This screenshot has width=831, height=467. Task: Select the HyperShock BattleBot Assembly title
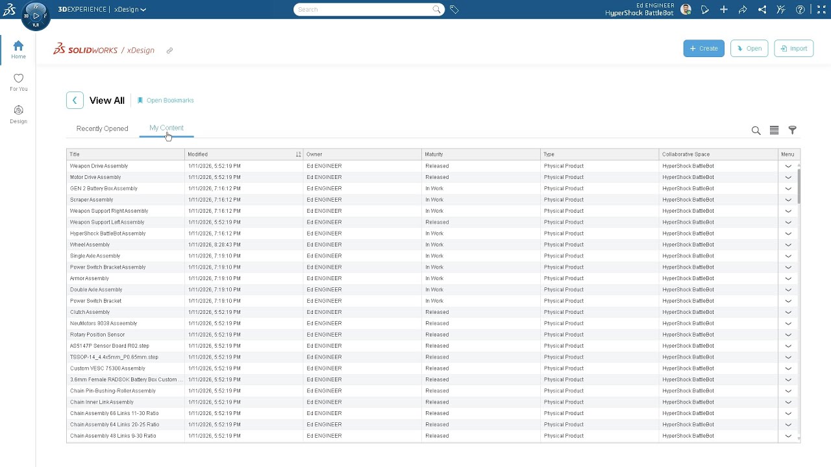108,233
